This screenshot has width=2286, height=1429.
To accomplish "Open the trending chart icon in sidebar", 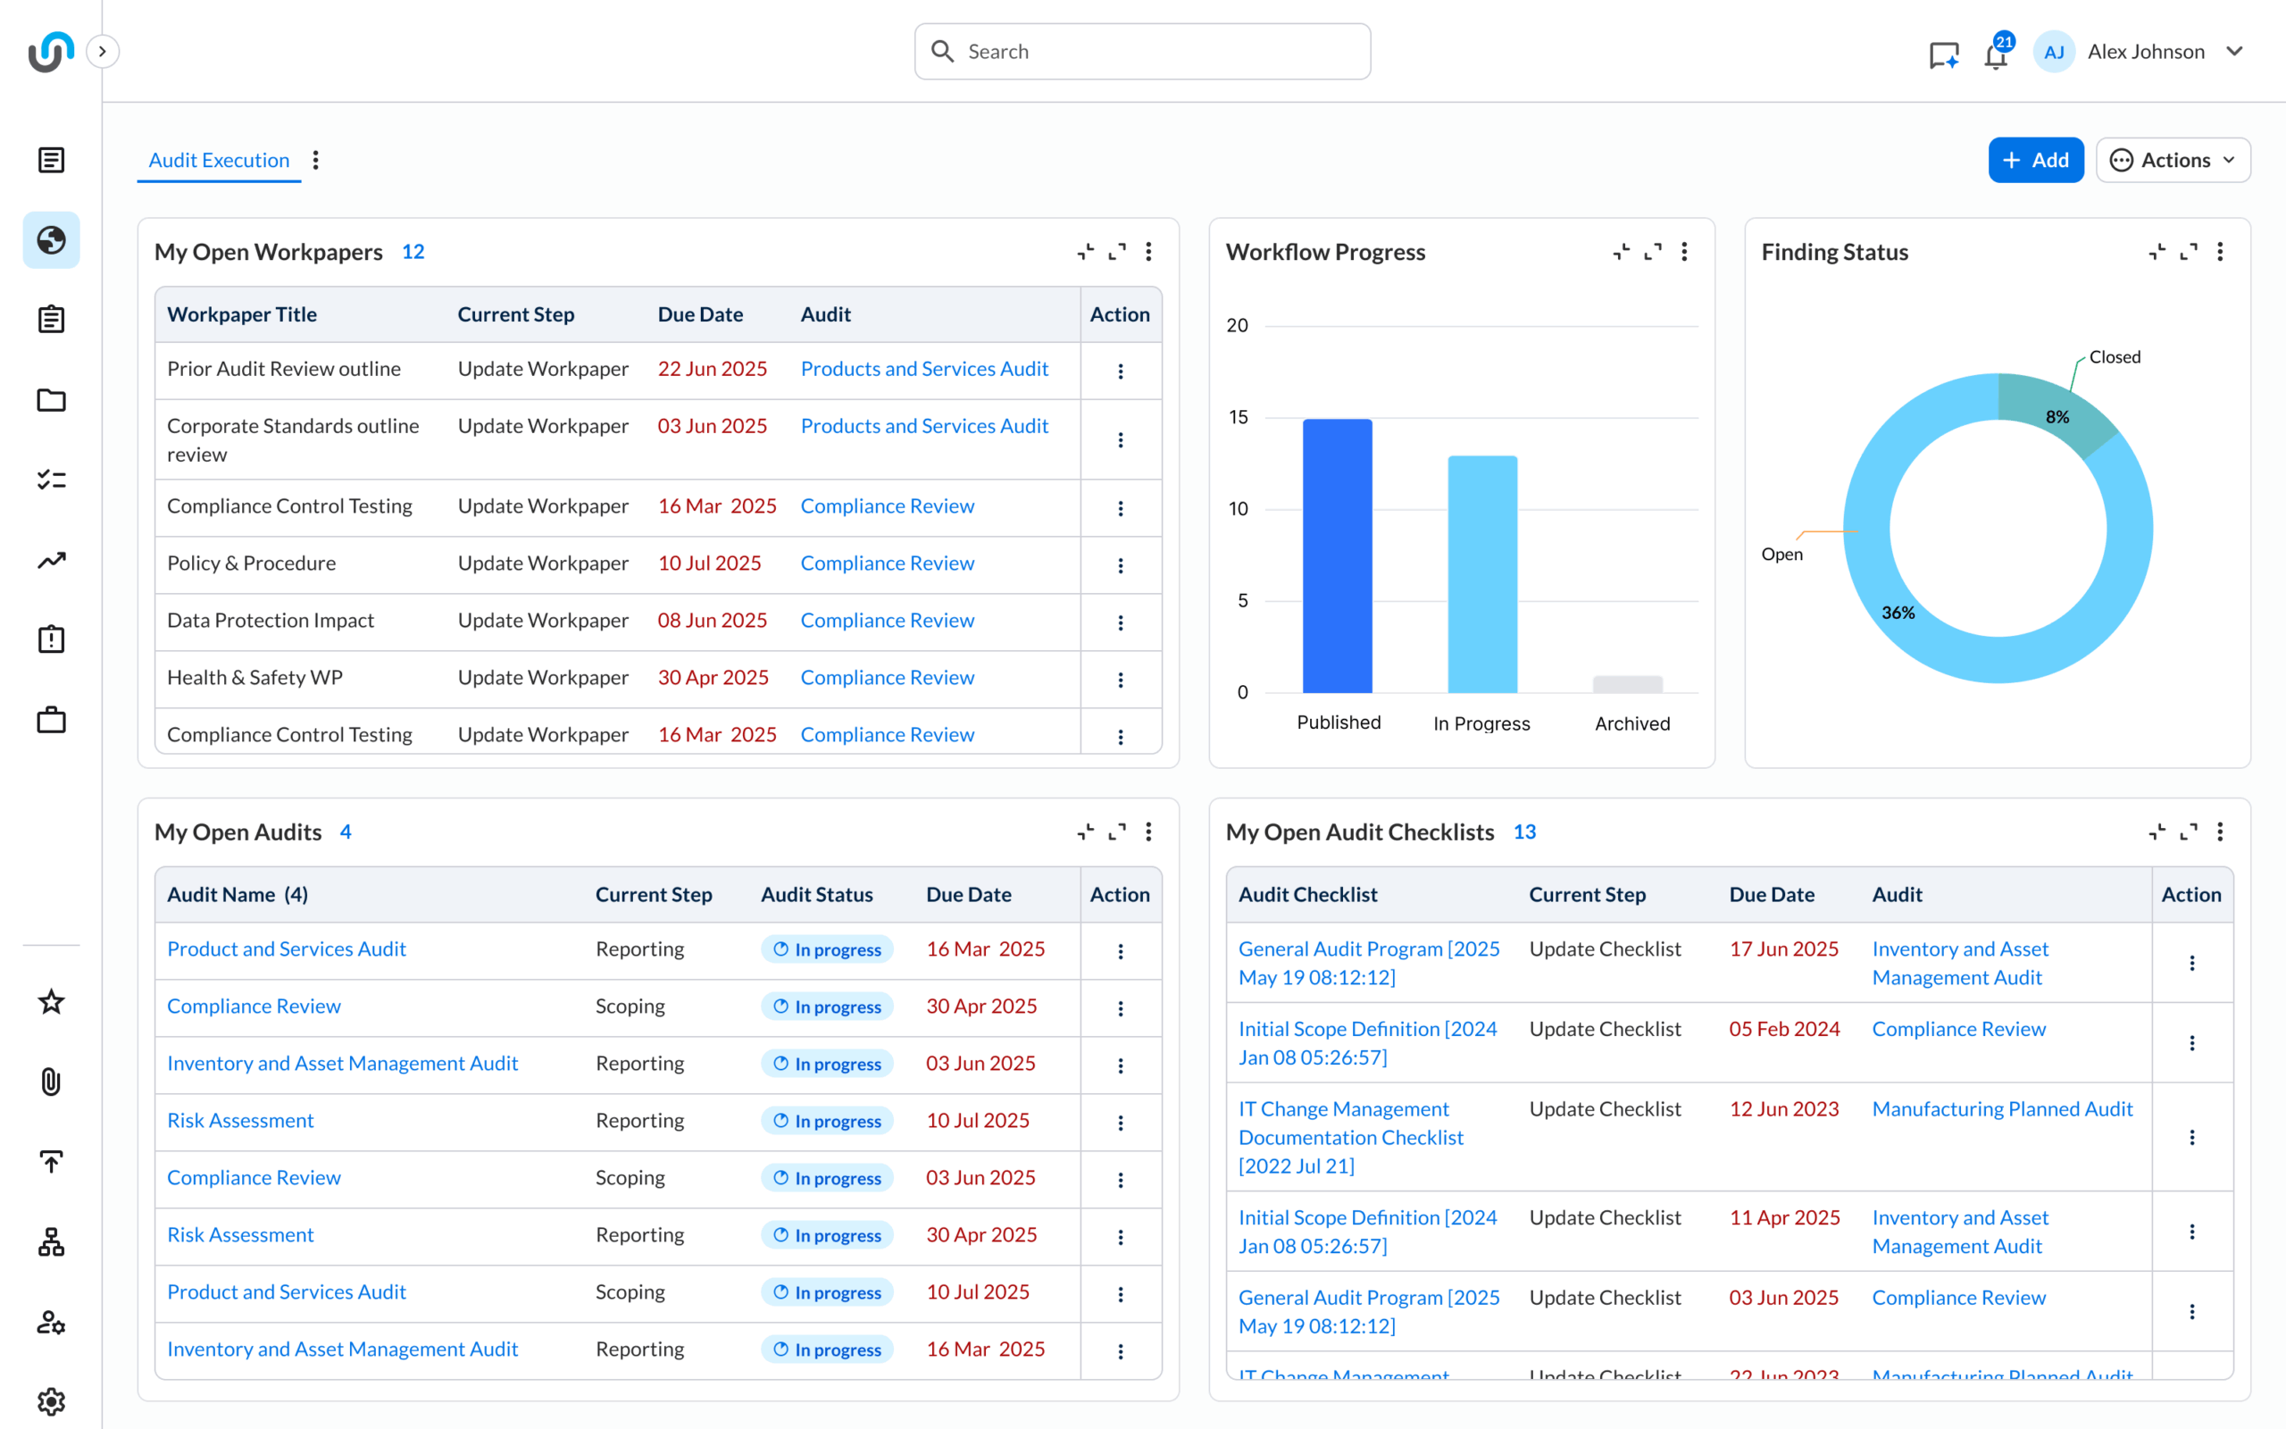I will tap(51, 561).
